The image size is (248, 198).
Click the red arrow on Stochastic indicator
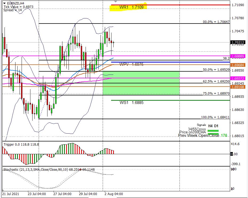[x=80, y=169]
